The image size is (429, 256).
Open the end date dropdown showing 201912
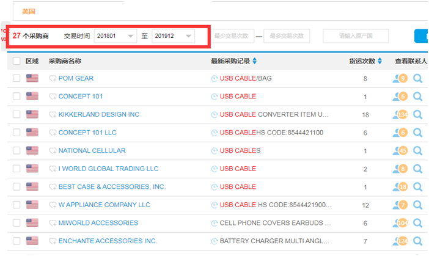coord(173,36)
